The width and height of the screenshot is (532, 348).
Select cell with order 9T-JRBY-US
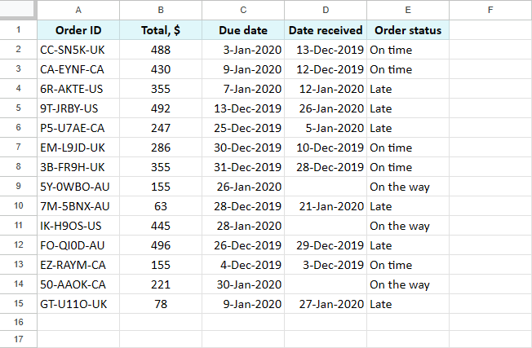pos(78,108)
